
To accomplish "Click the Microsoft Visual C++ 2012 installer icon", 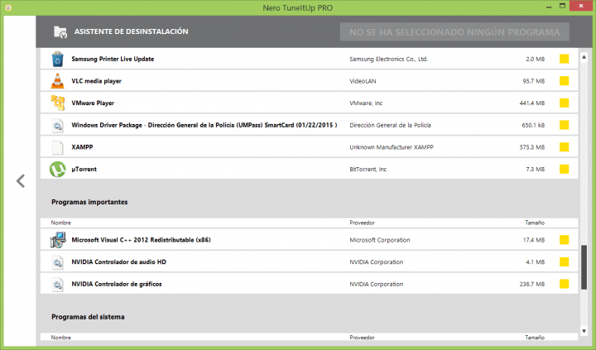I will pyautogui.click(x=57, y=240).
